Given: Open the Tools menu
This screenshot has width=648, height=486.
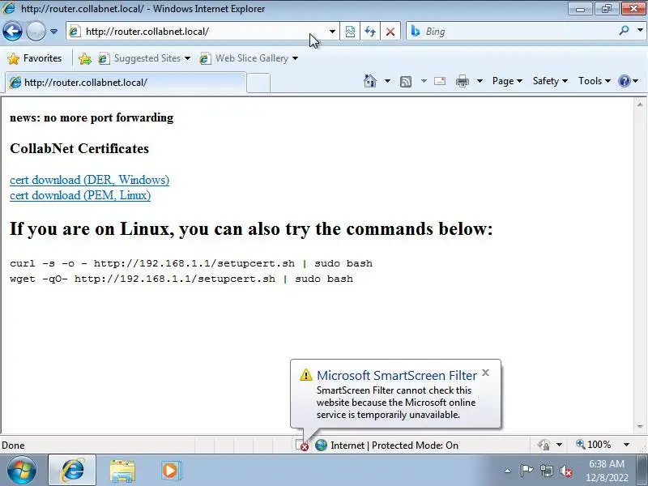Looking at the screenshot, I should click(x=595, y=81).
